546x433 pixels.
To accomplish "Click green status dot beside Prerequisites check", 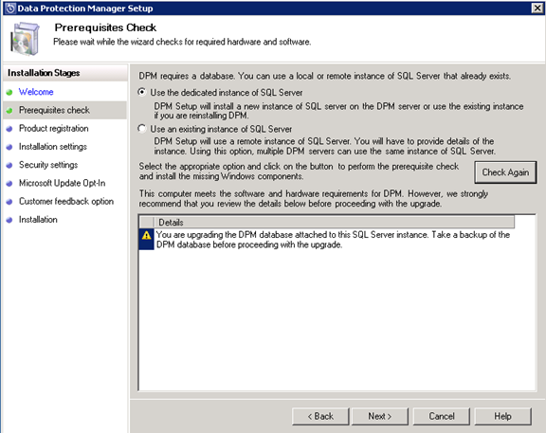I will pos(9,110).
